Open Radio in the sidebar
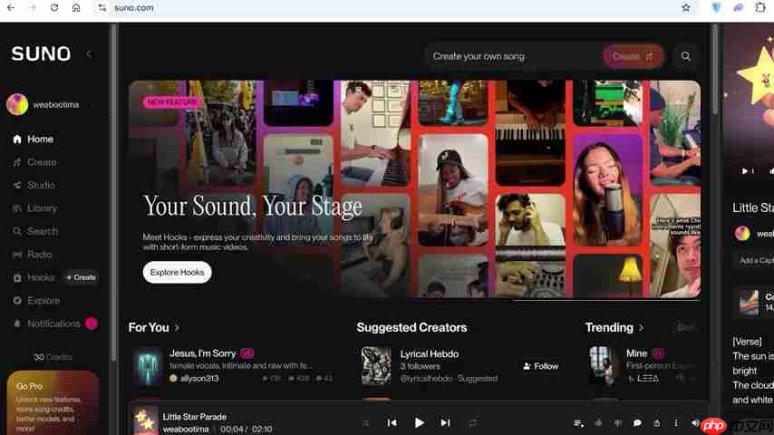The height and width of the screenshot is (435, 774). coord(33,255)
